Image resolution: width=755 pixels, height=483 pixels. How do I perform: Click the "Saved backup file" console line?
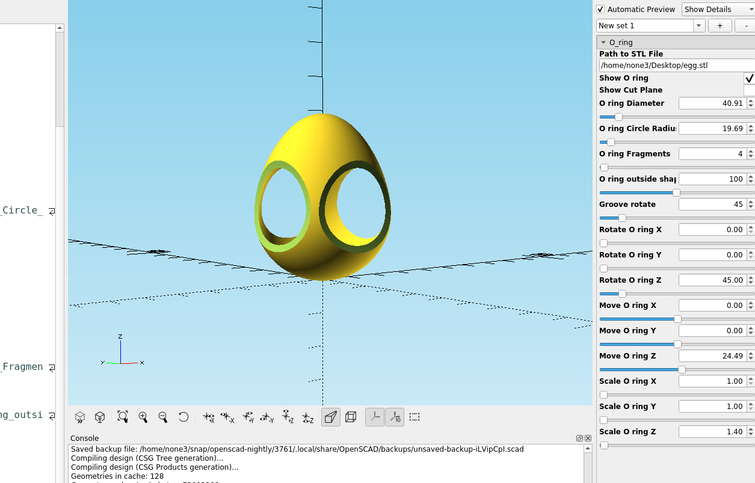click(297, 449)
